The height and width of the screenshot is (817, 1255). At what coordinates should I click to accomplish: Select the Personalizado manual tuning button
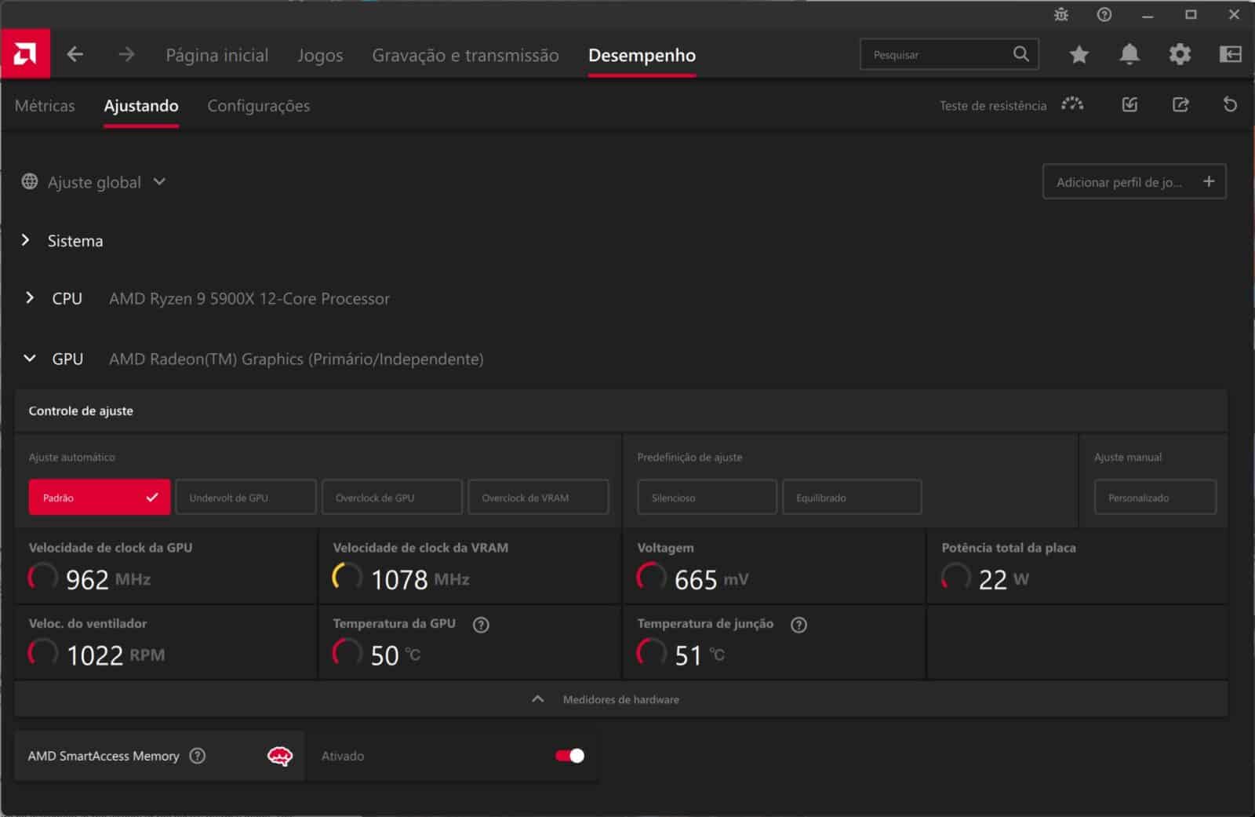[x=1155, y=497]
